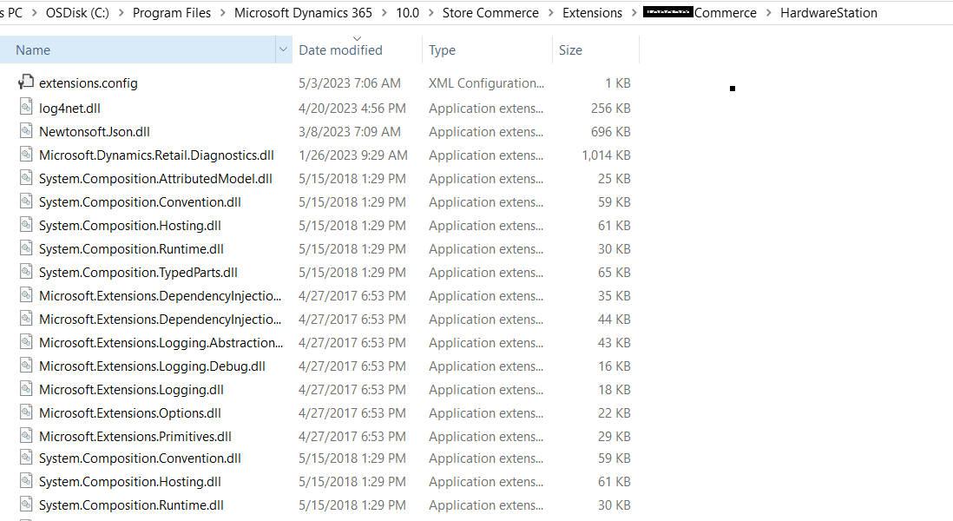Expand the chevron after 10.0 in the path
Screen dimensions: 953x521
(430, 13)
